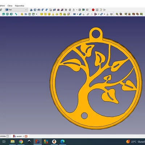The image size is (145, 145).
Task: Open FreeCAD from the taskbar
Action: (38, 141)
